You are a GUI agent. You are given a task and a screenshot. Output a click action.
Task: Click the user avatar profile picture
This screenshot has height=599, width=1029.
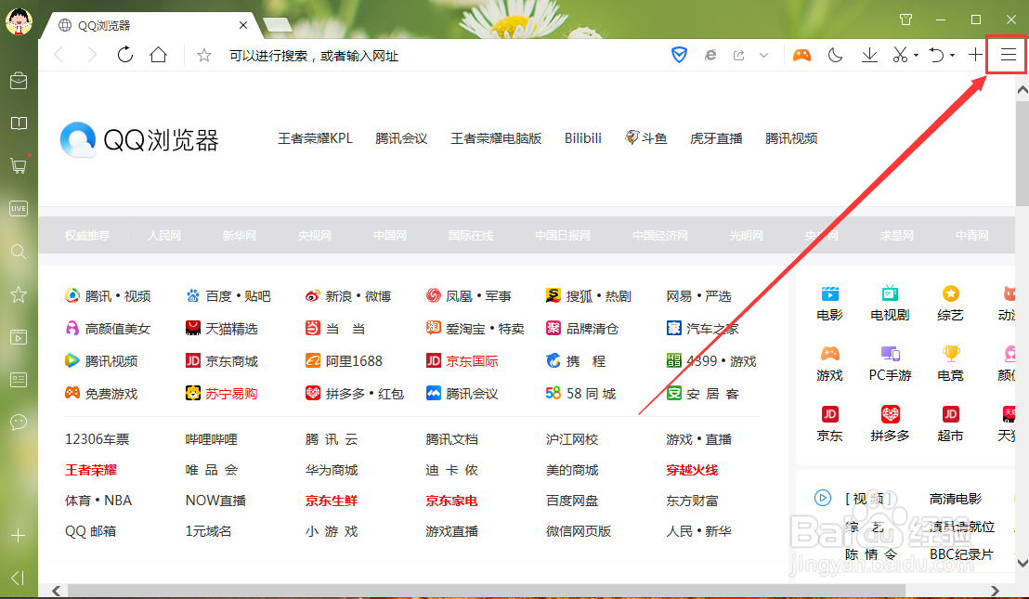(x=19, y=21)
